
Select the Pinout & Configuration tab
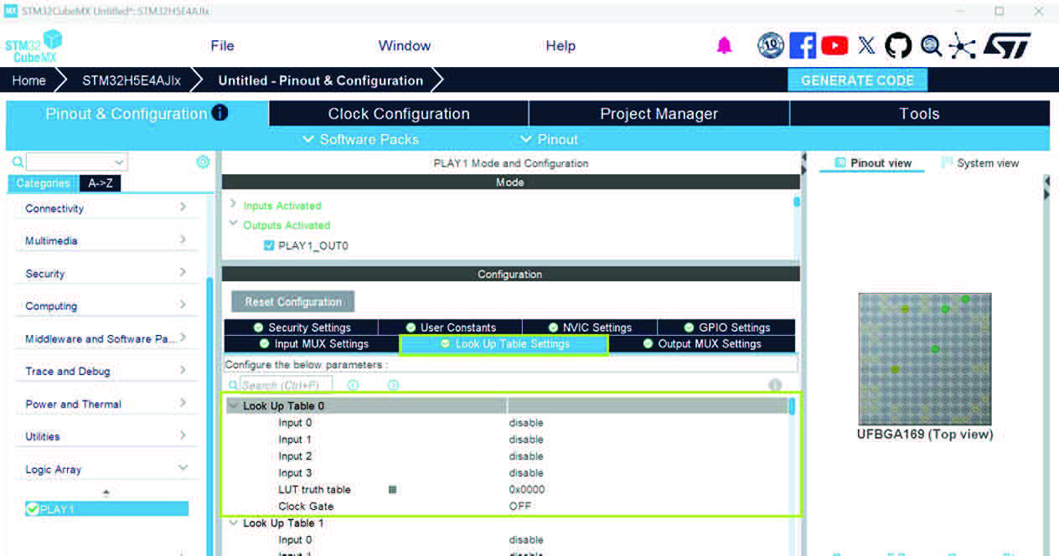(137, 114)
